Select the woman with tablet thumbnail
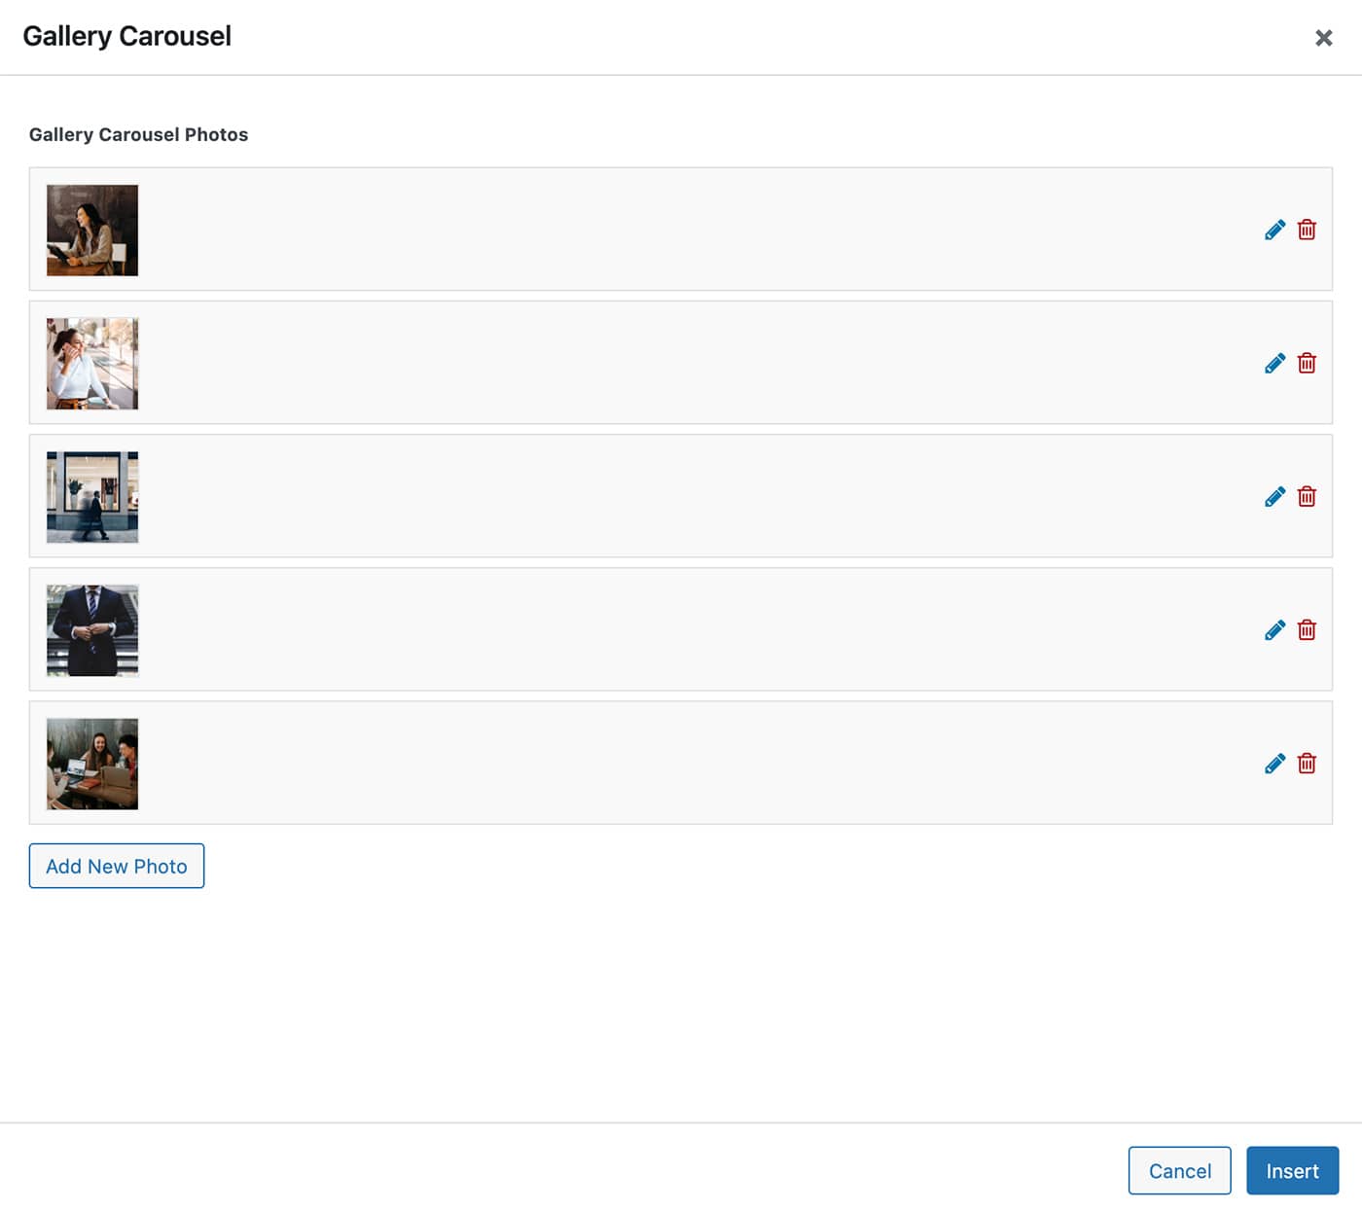Screen dimensions: 1362x1210 [92, 231]
